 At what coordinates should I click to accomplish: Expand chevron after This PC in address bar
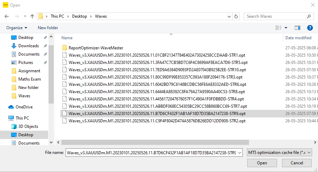(68, 16)
